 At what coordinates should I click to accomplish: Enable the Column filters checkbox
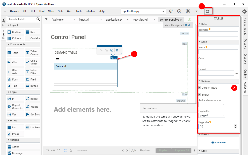(x=200, y=87)
